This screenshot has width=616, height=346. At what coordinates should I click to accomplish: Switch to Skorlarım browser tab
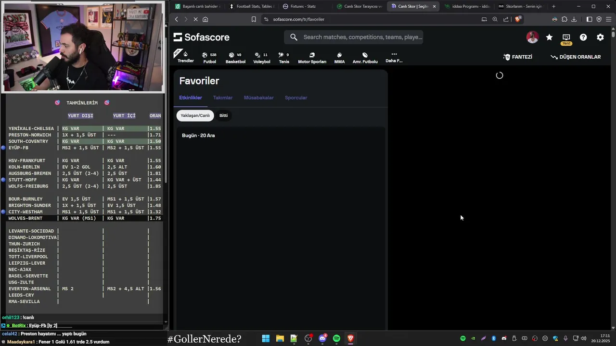point(521,6)
